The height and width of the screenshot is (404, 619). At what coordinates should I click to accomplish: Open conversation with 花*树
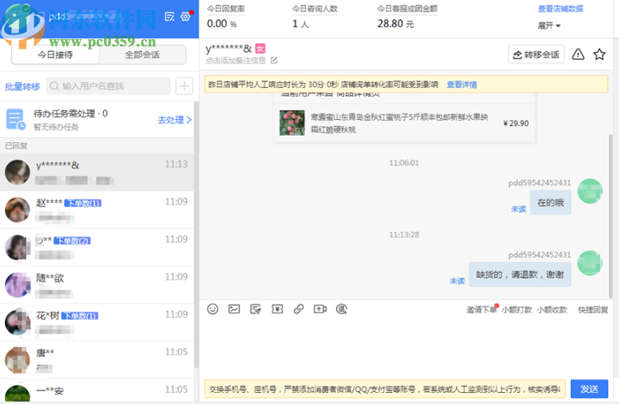point(97,323)
